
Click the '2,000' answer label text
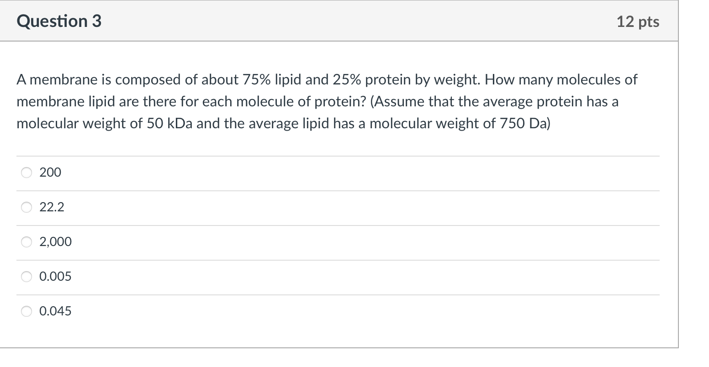[x=56, y=242]
